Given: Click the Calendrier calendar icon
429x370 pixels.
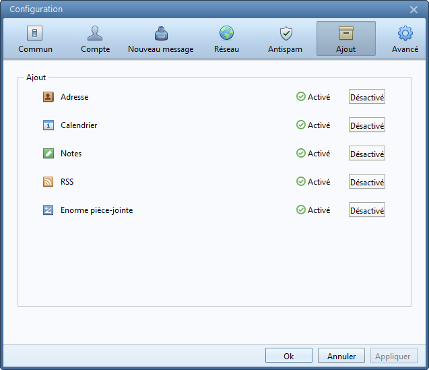Looking at the screenshot, I should [48, 125].
